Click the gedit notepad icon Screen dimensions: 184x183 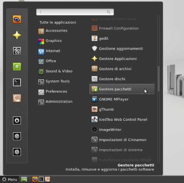coord(95,38)
